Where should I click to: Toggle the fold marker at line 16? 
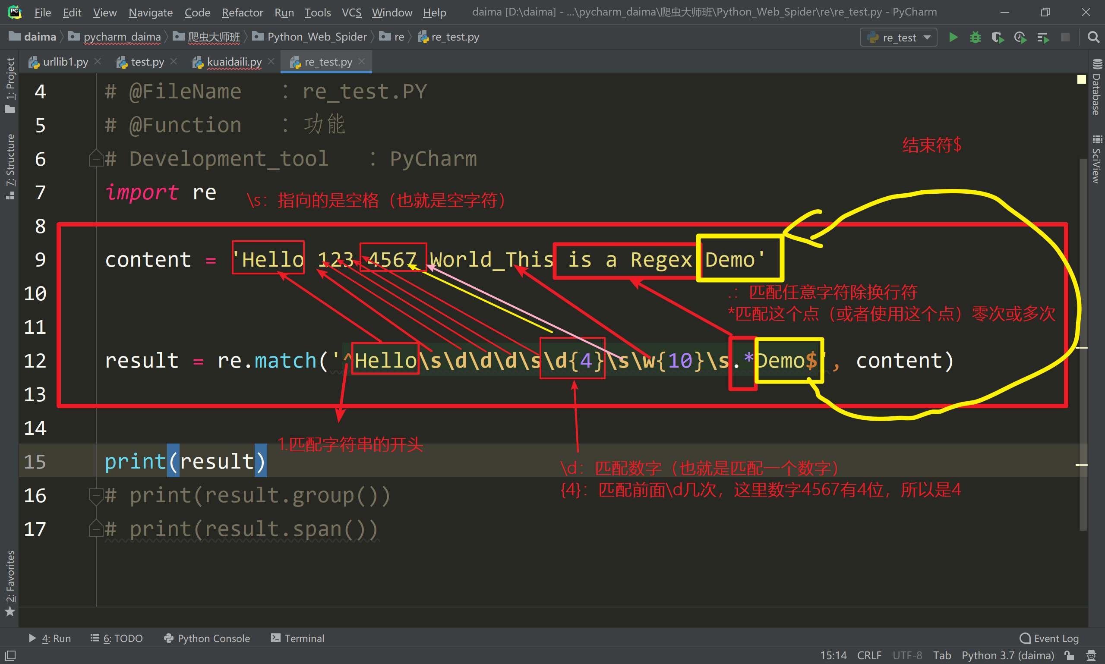coord(96,496)
